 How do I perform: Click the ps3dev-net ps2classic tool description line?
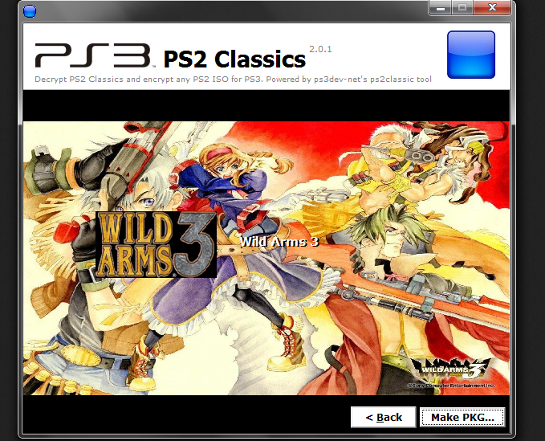233,80
